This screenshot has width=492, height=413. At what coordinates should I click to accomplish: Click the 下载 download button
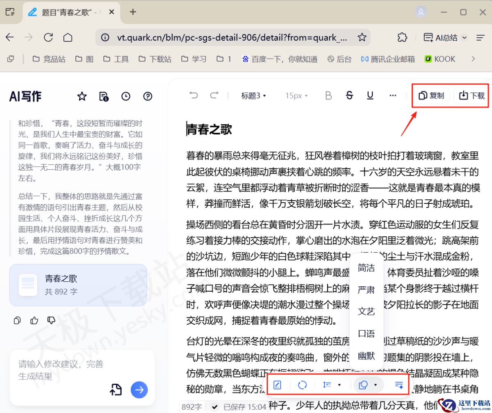click(x=471, y=96)
